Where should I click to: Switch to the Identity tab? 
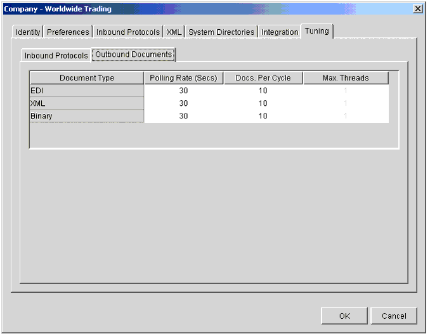[28, 32]
